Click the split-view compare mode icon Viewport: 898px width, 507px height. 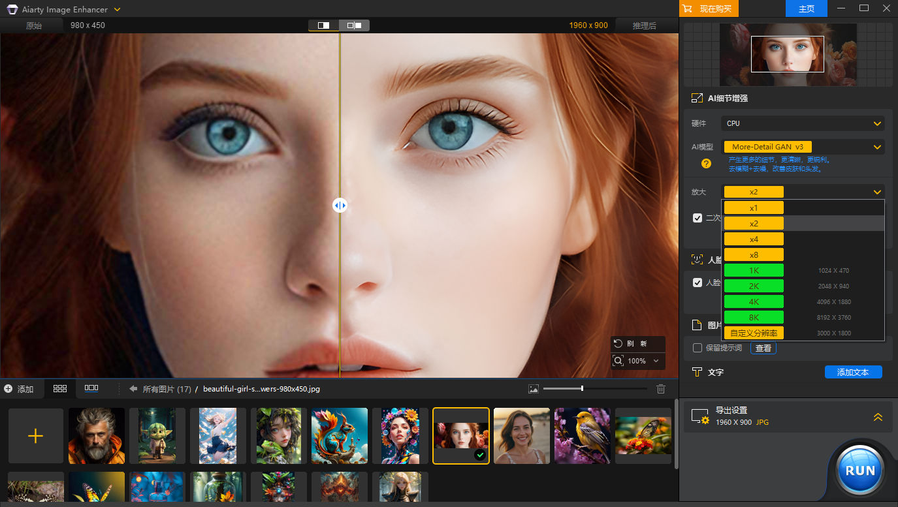click(x=323, y=25)
